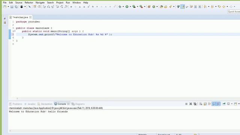Close the mainclass.java editor tab

30,17
